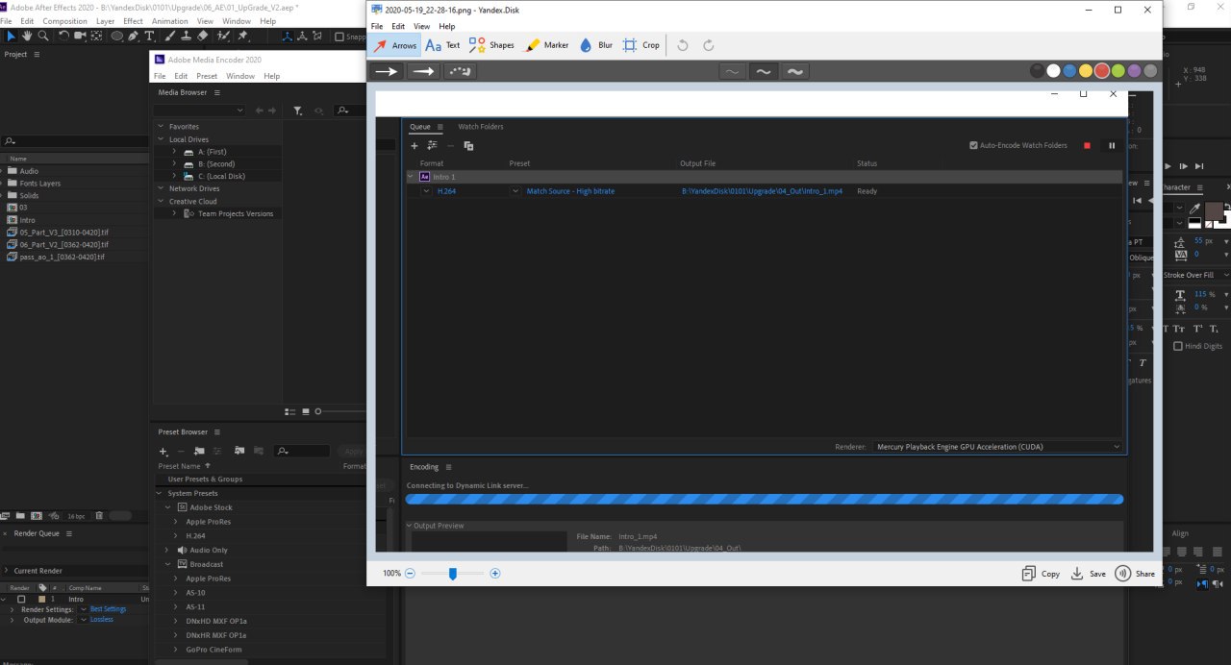The height and width of the screenshot is (665, 1231).
Task: Pick the thick tapered arrow style
Action: (x=423, y=71)
